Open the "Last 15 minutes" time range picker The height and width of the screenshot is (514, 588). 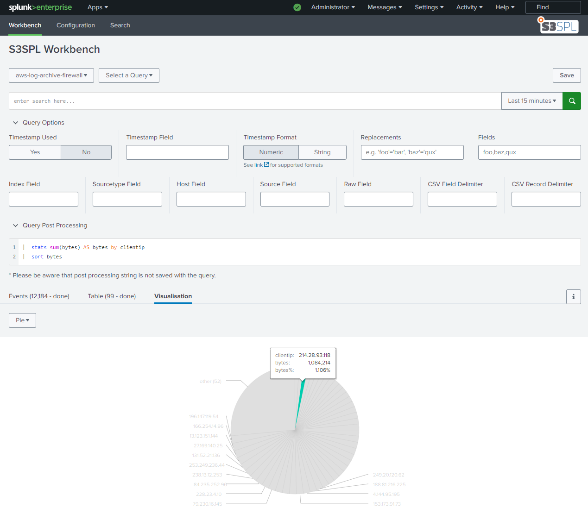[x=531, y=100]
